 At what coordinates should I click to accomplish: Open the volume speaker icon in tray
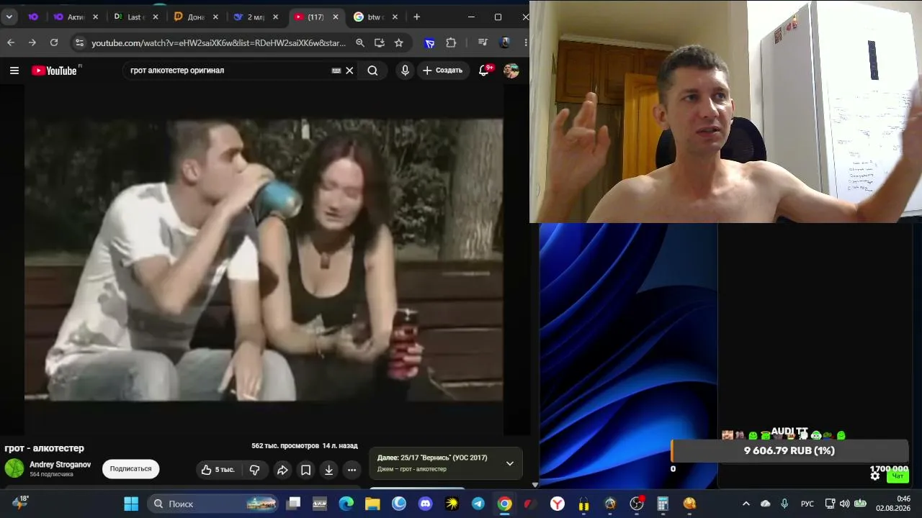(x=844, y=504)
